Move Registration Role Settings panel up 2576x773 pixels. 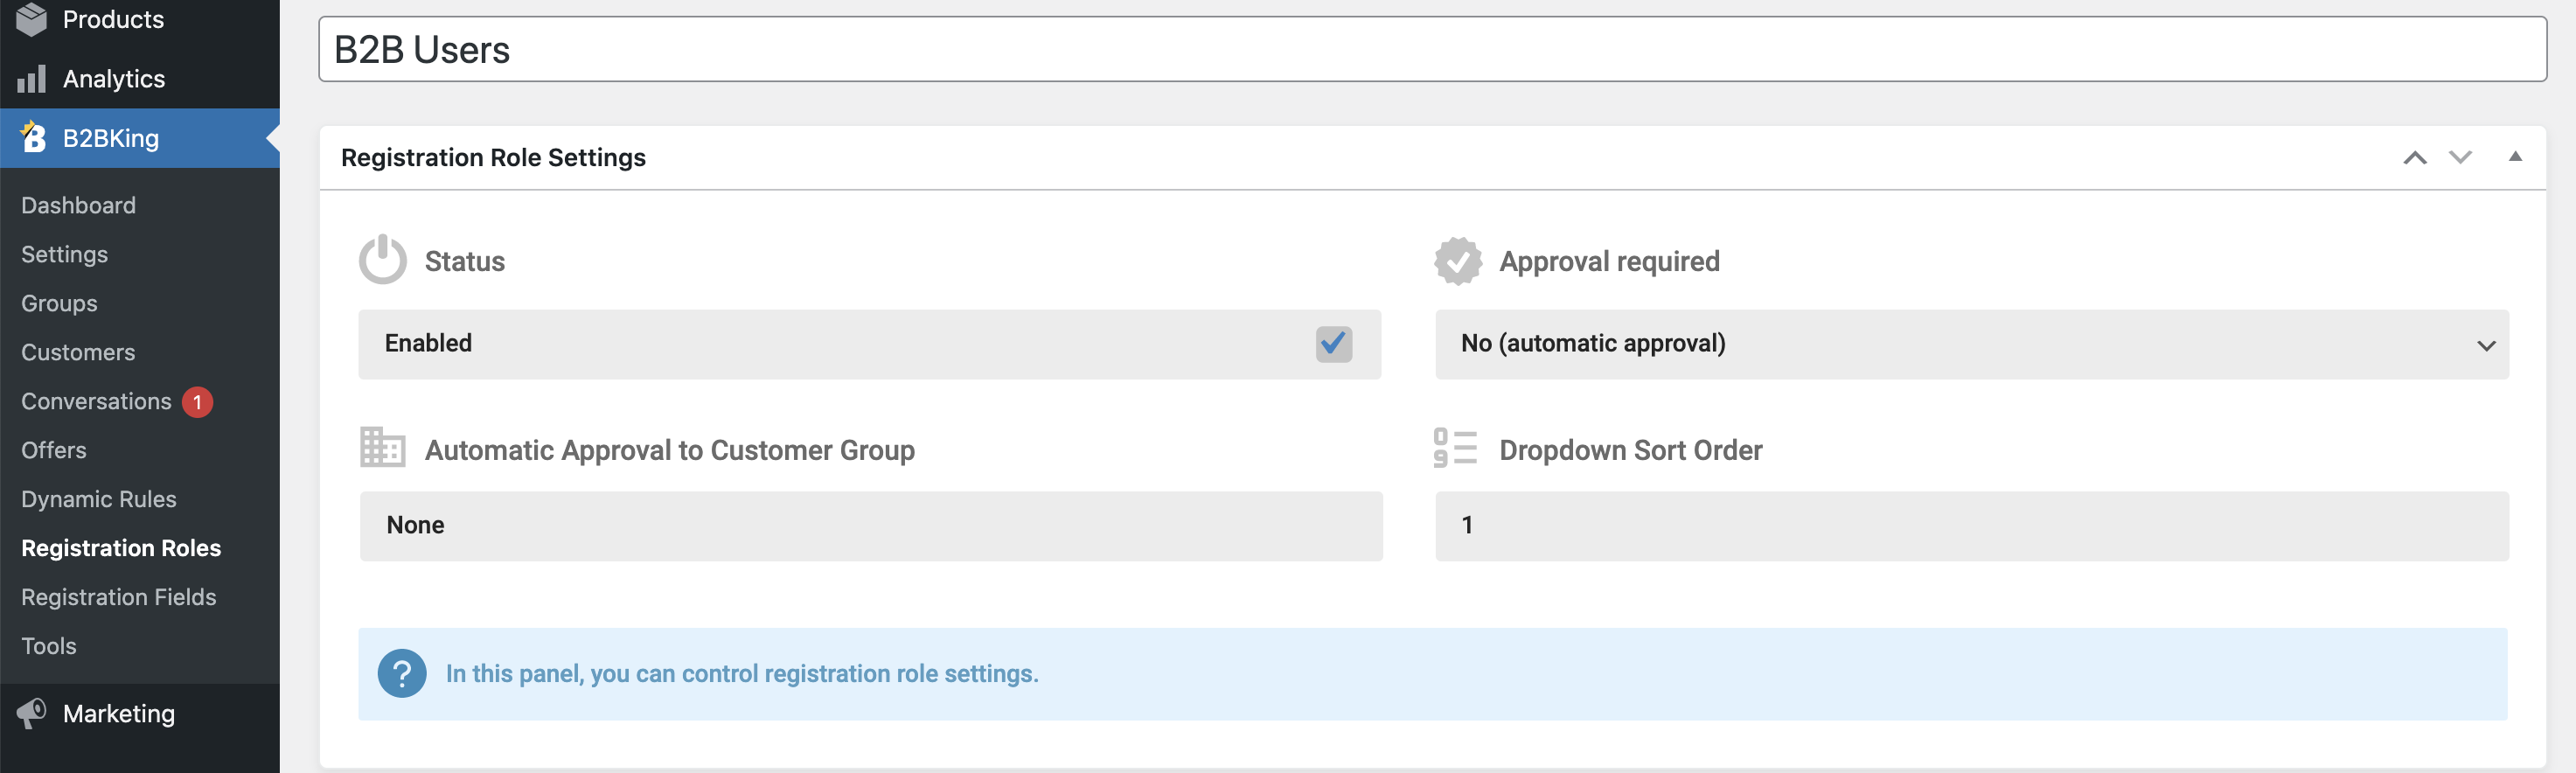tap(2415, 158)
